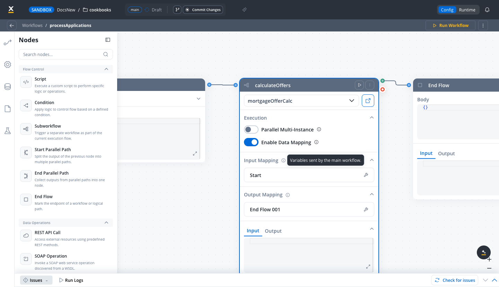Click the Search nodes field
Image resolution: width=499 pixels, height=287 pixels.
pyautogui.click(x=66, y=54)
